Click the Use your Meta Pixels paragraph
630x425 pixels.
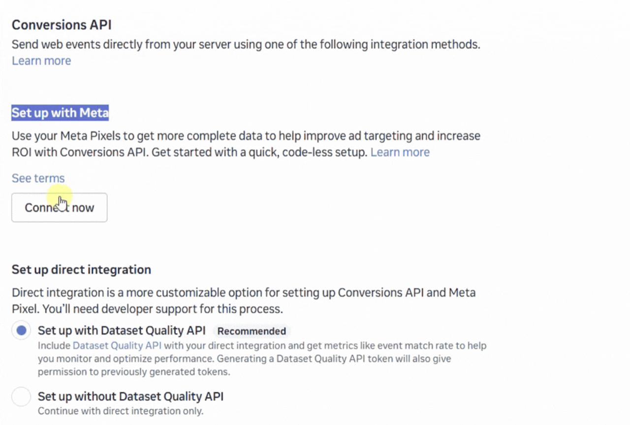(x=246, y=136)
